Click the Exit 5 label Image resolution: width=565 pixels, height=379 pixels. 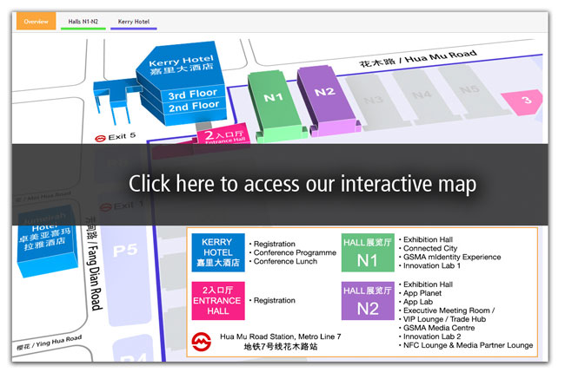[x=122, y=137]
